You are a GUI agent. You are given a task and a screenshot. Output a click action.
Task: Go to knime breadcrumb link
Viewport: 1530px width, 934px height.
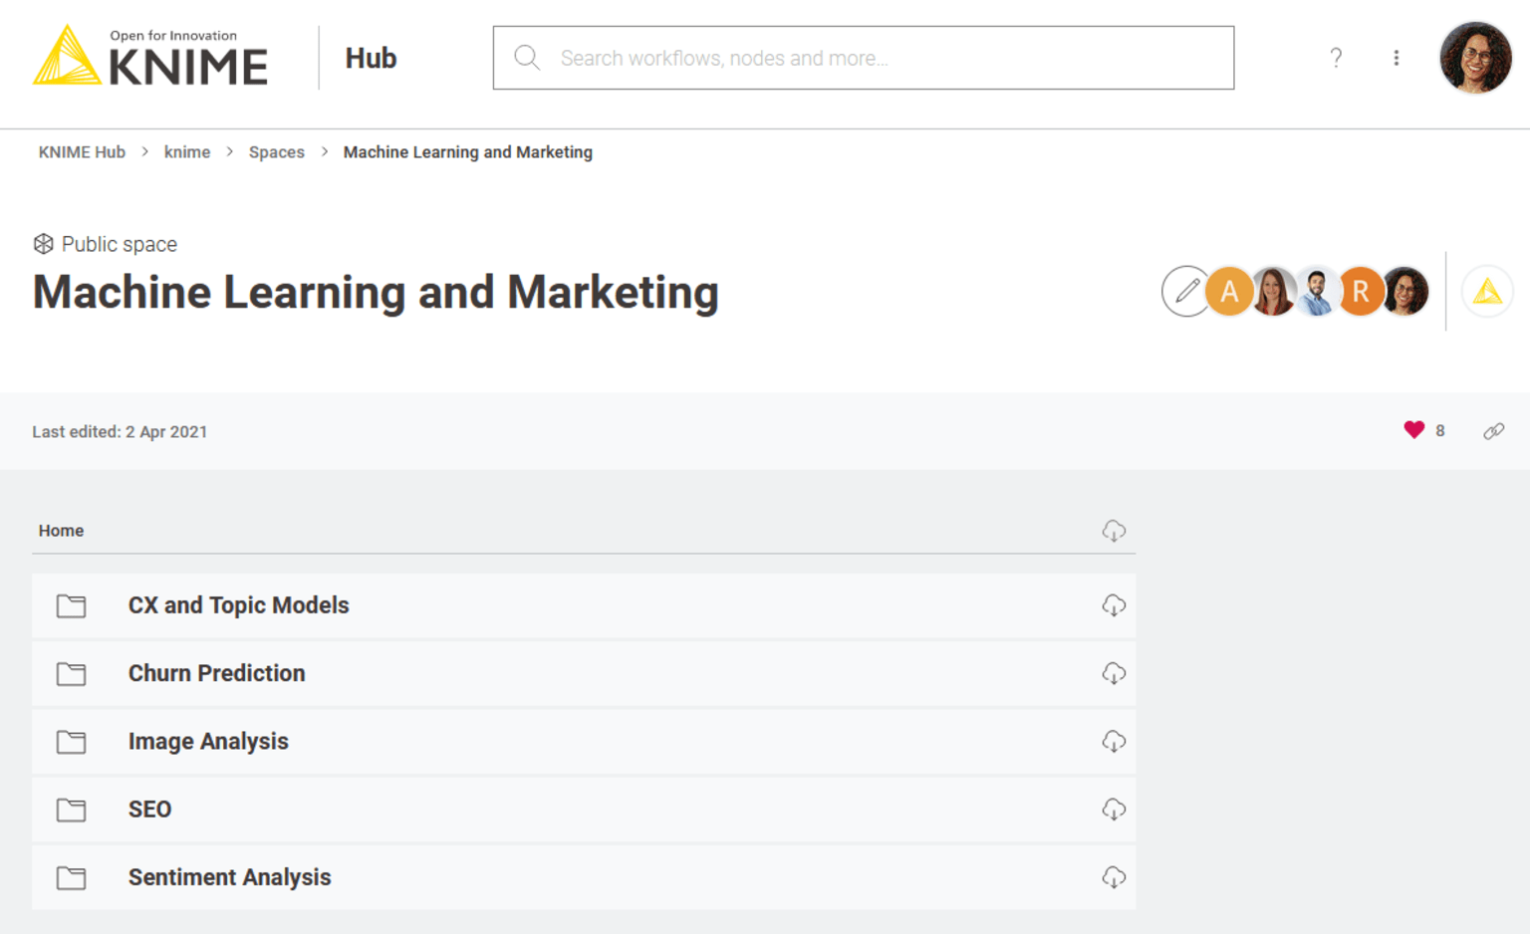click(x=187, y=152)
